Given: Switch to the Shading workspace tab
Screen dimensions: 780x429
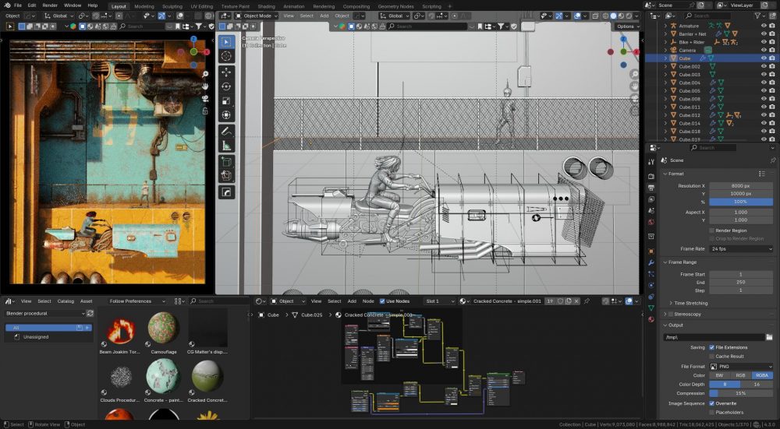Looking at the screenshot, I should click(x=266, y=6).
